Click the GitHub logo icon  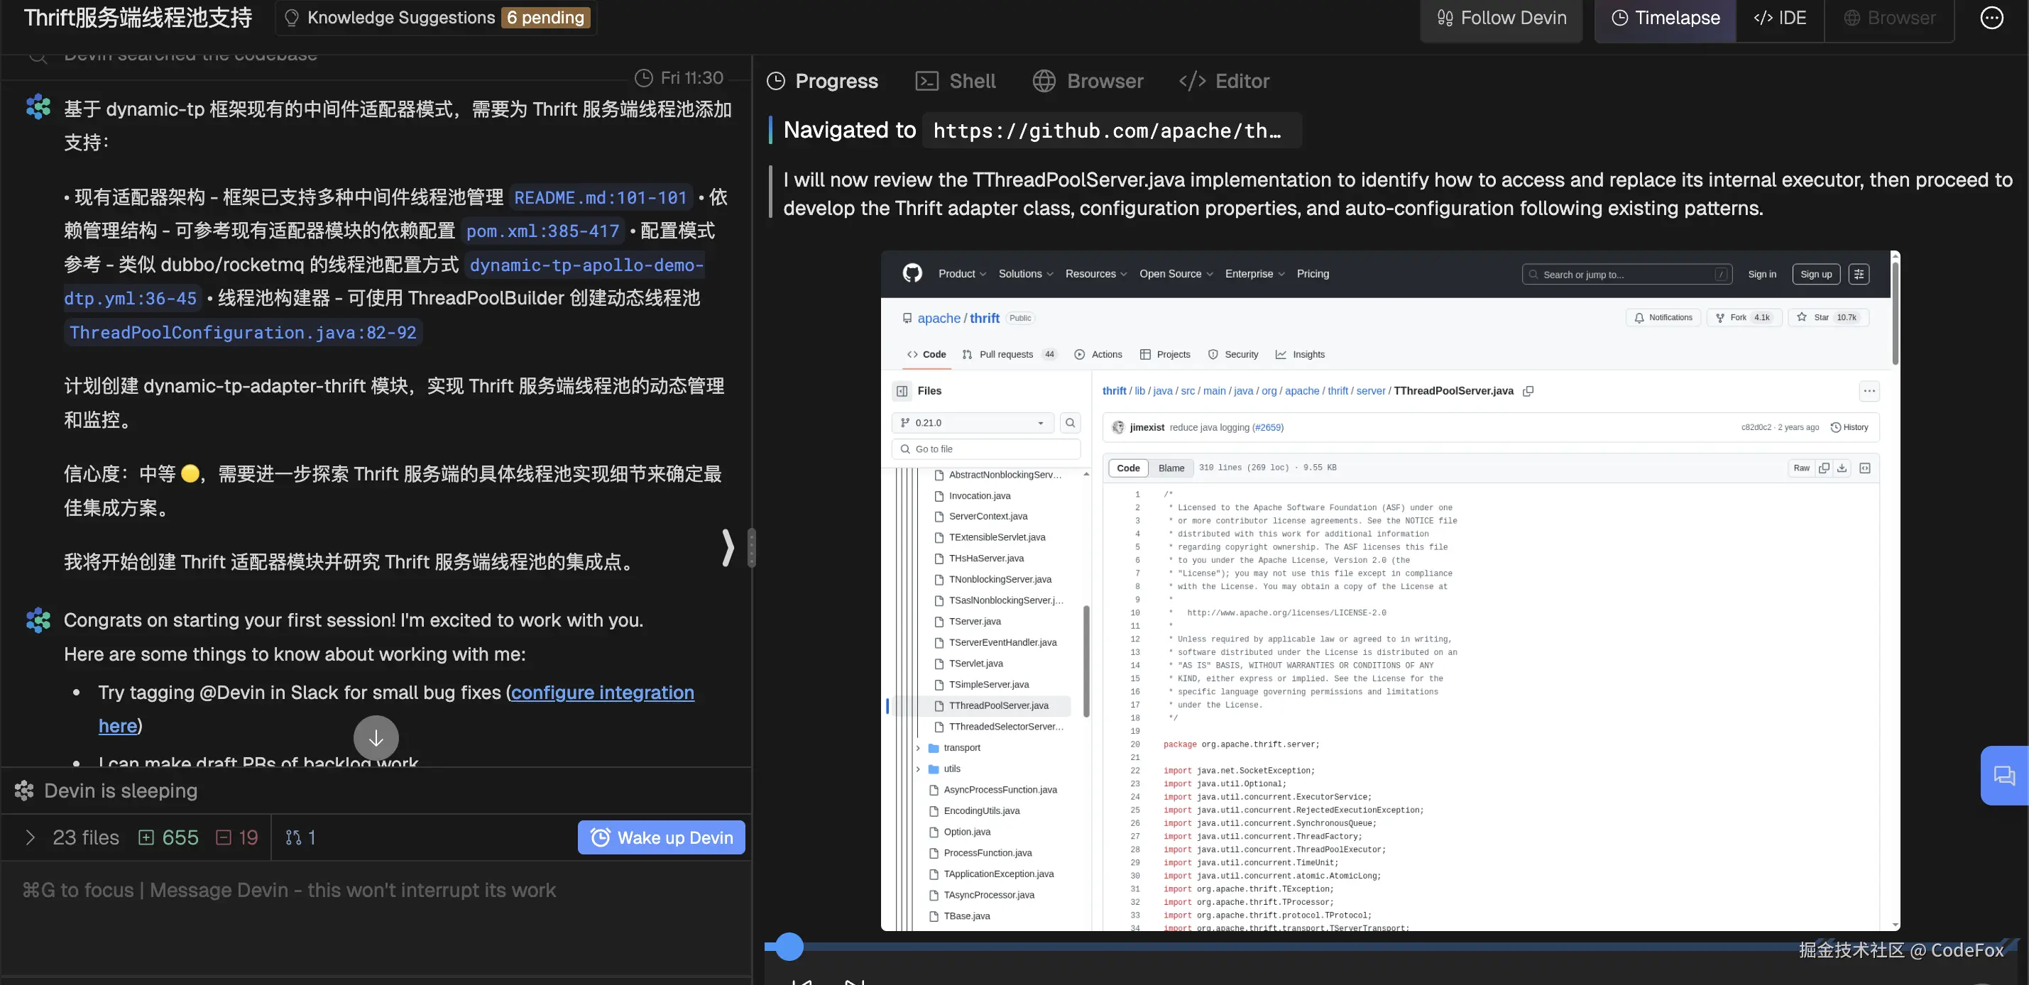912,273
